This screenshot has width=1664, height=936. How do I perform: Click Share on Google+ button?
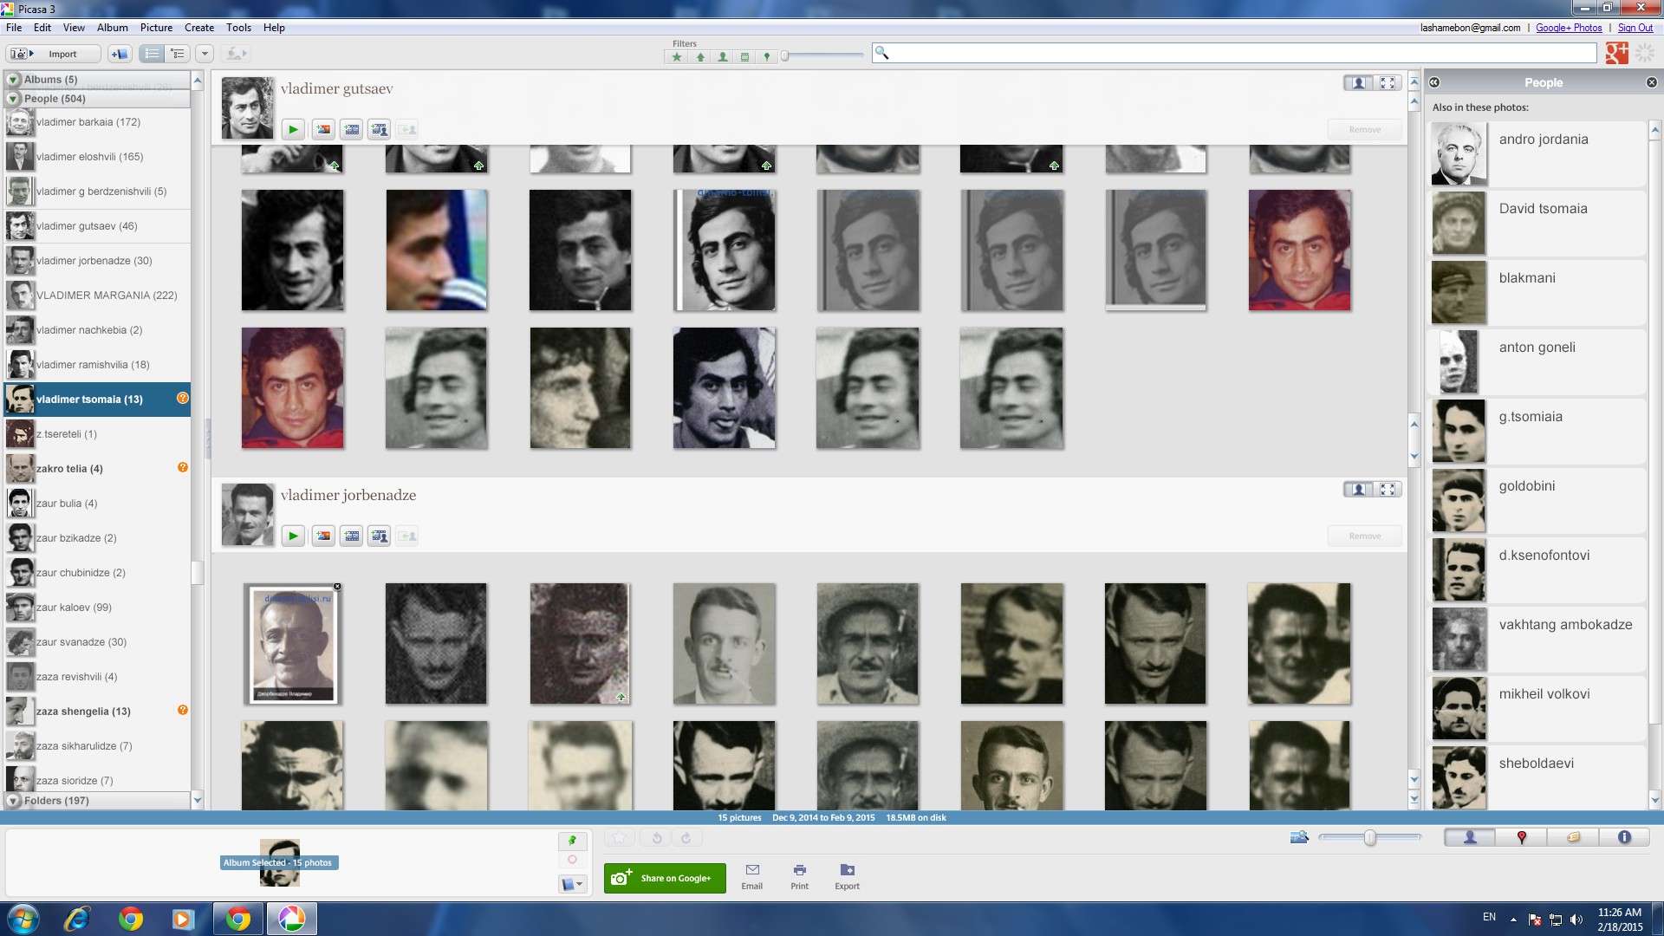click(665, 878)
